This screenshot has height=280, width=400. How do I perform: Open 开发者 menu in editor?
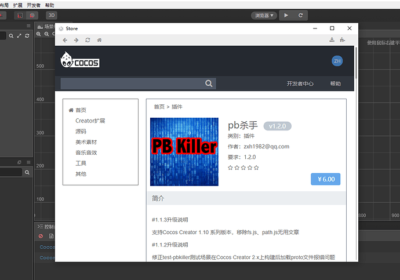coord(34,5)
